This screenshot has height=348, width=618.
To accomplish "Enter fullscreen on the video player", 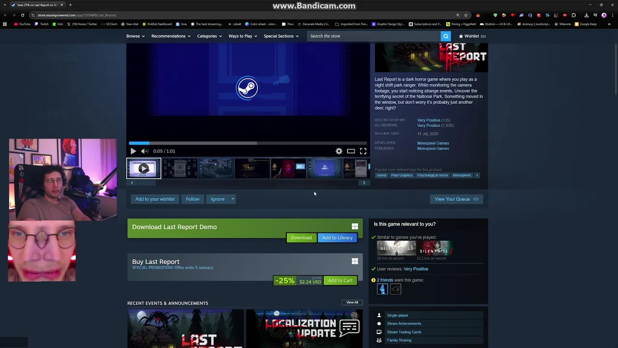I will click(363, 151).
